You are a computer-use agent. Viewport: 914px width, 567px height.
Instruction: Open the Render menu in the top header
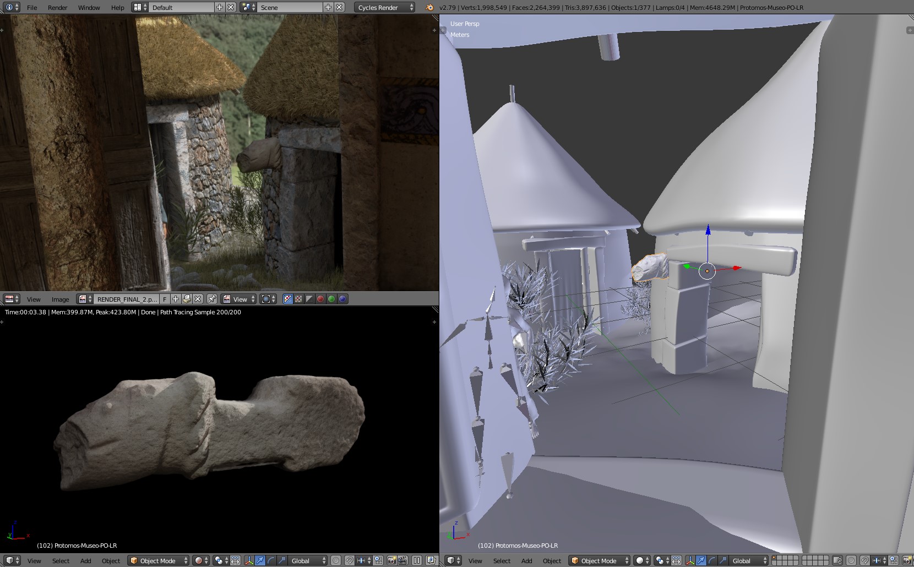pos(57,8)
